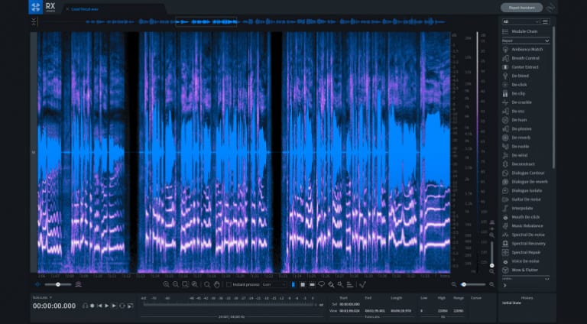Open the Gain instant process mode dropdown

(274, 284)
